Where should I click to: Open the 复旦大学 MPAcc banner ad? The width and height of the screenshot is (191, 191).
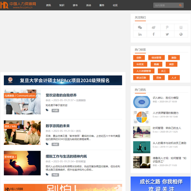pos(63,80)
